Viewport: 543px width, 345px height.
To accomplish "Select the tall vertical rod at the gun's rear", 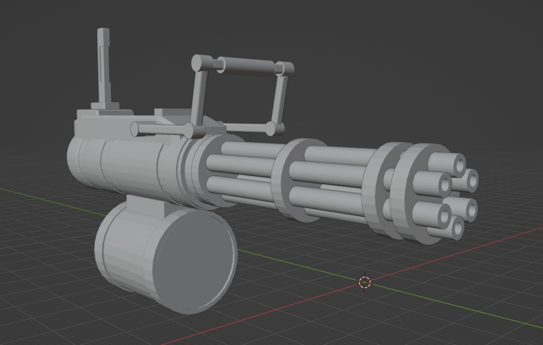I will point(104,66).
